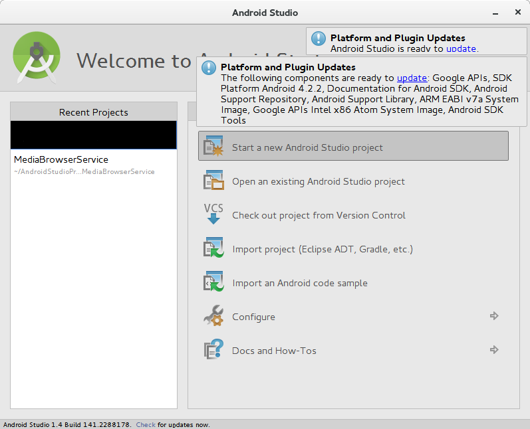Close the Android Studio window

point(518,13)
